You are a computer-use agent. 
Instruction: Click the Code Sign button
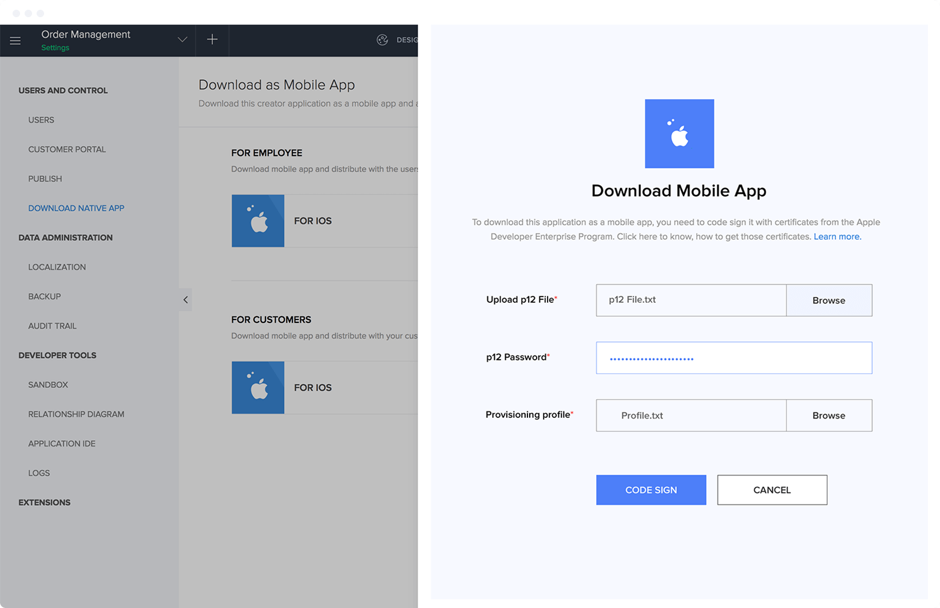tap(651, 490)
